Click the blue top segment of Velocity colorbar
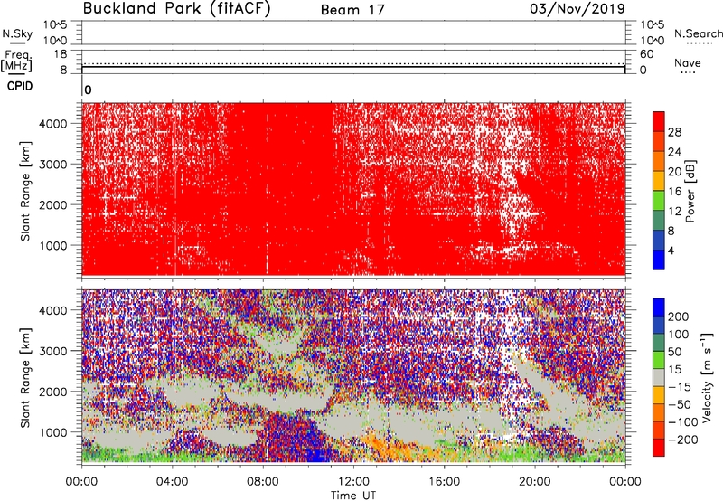723x501 pixels. (x=659, y=307)
